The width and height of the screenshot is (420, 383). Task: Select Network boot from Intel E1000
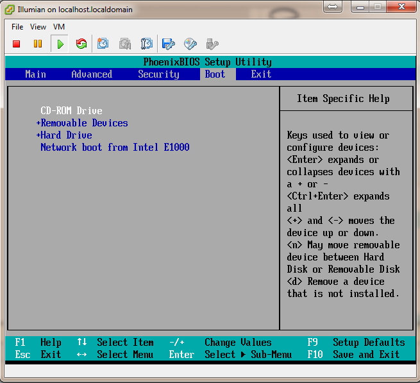[115, 148]
